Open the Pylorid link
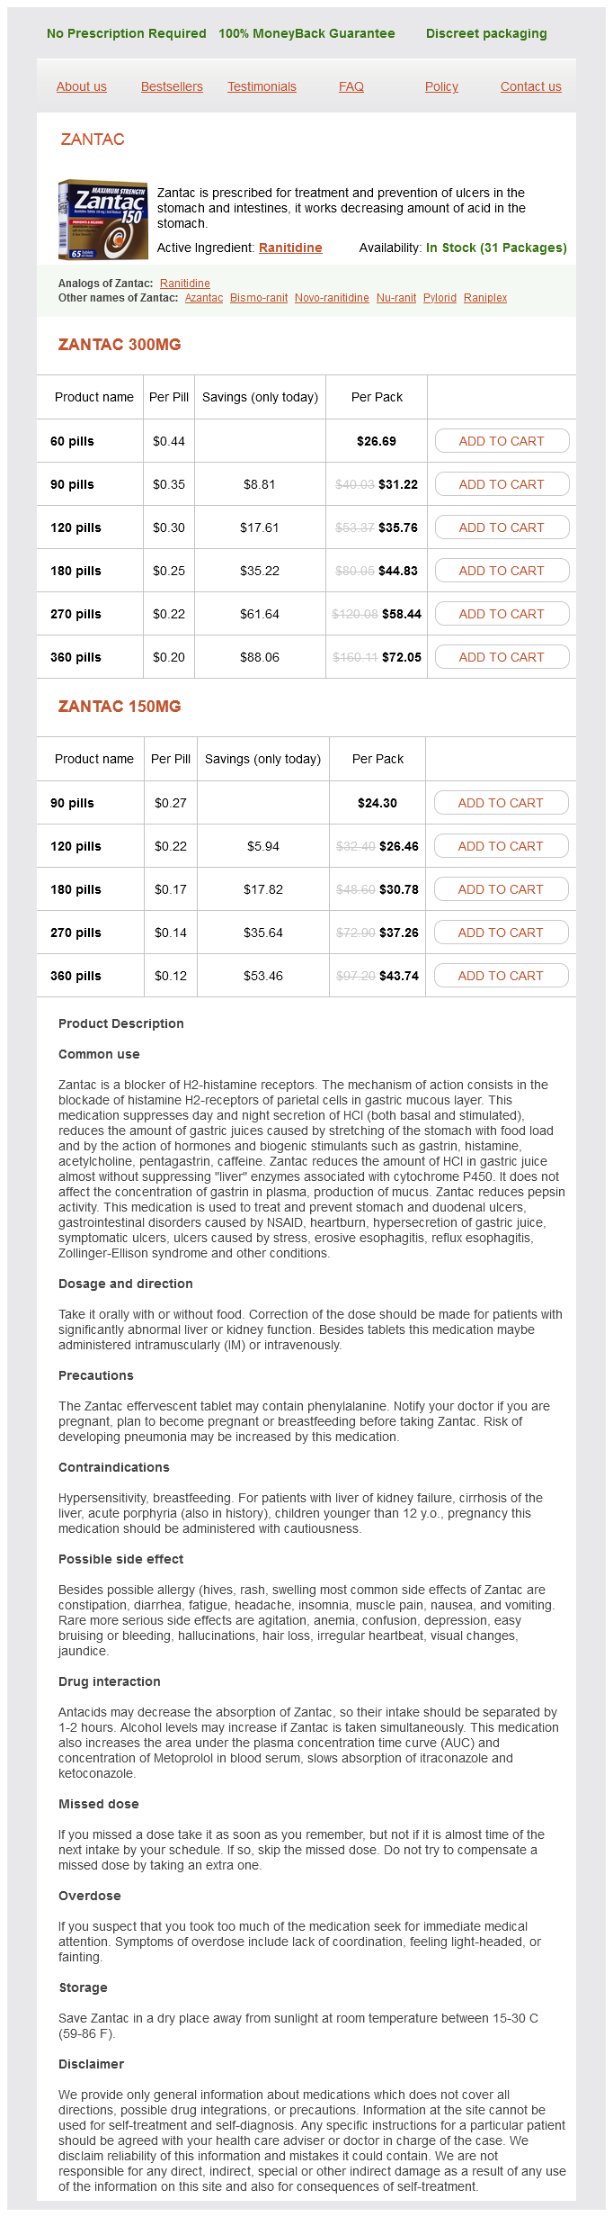 pos(440,298)
